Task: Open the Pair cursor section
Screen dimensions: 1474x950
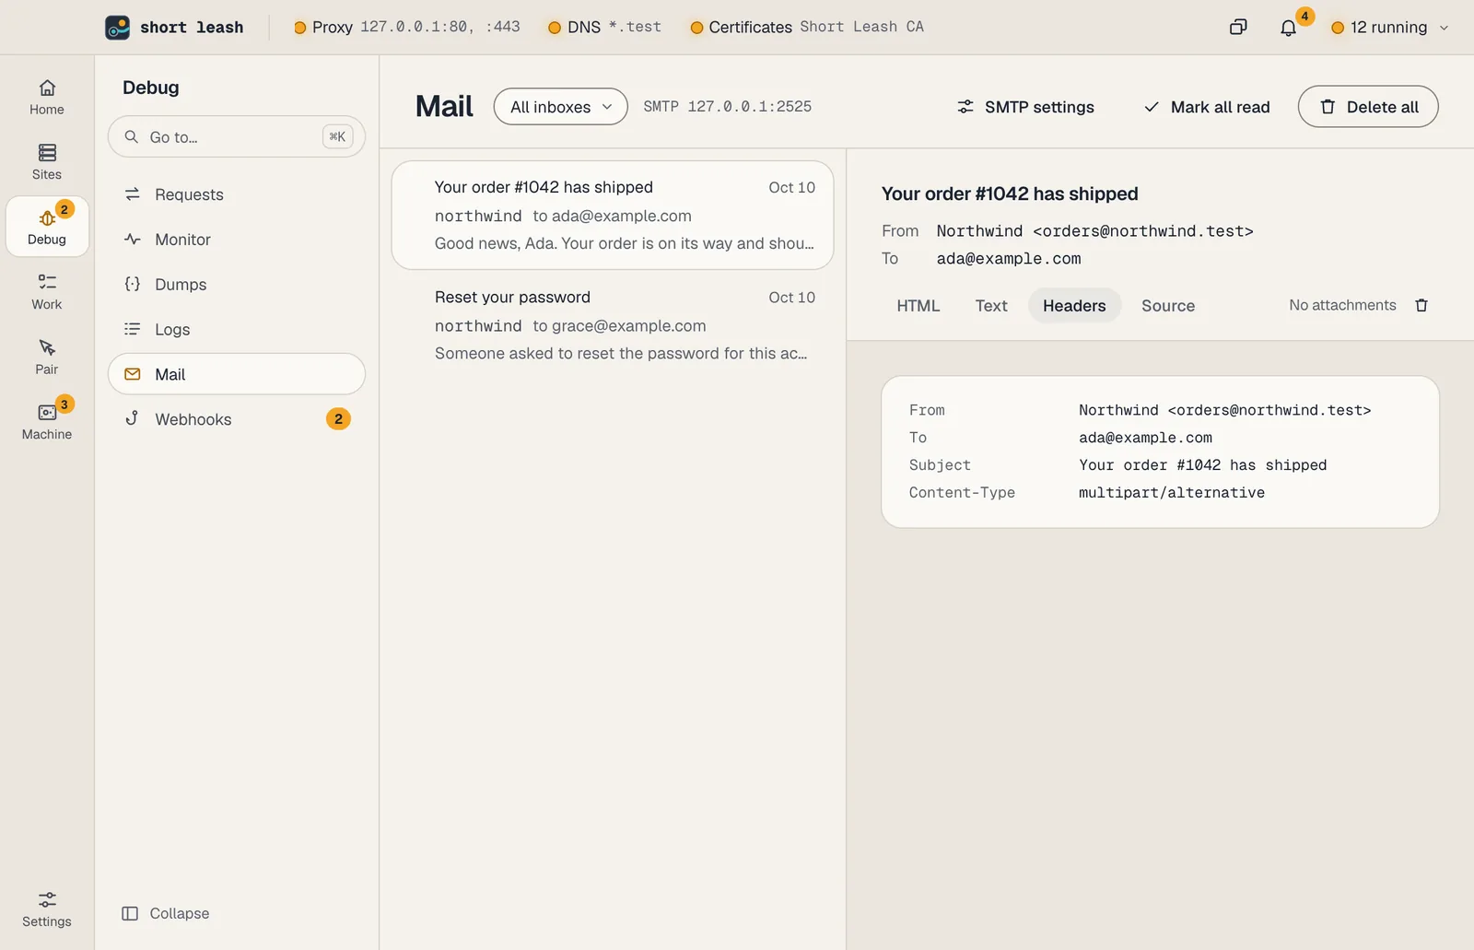Action: tap(47, 357)
